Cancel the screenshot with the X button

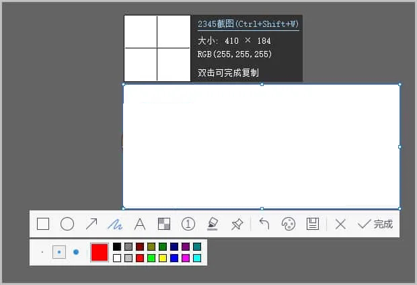(340, 224)
